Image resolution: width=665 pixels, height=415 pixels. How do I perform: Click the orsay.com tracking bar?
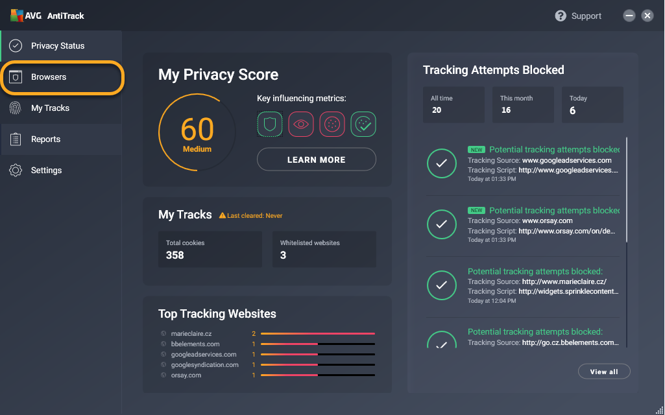point(318,375)
